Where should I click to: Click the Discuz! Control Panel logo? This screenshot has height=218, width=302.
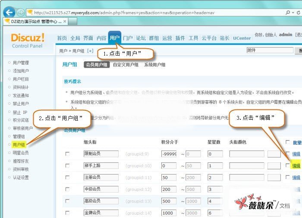click(x=27, y=40)
